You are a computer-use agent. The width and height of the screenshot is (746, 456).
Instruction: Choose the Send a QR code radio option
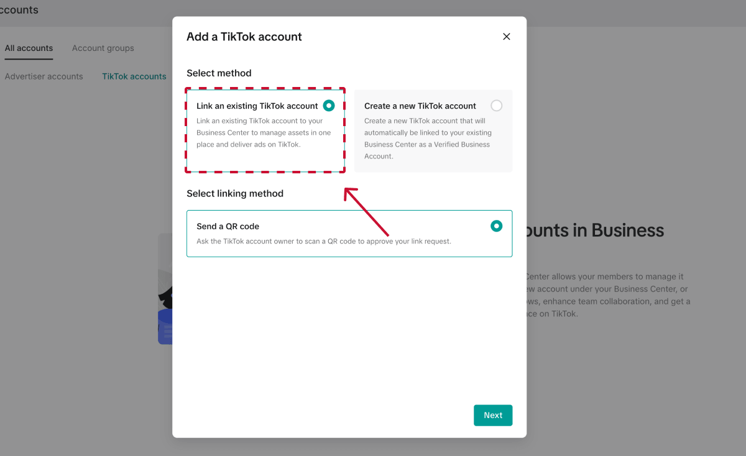click(496, 226)
